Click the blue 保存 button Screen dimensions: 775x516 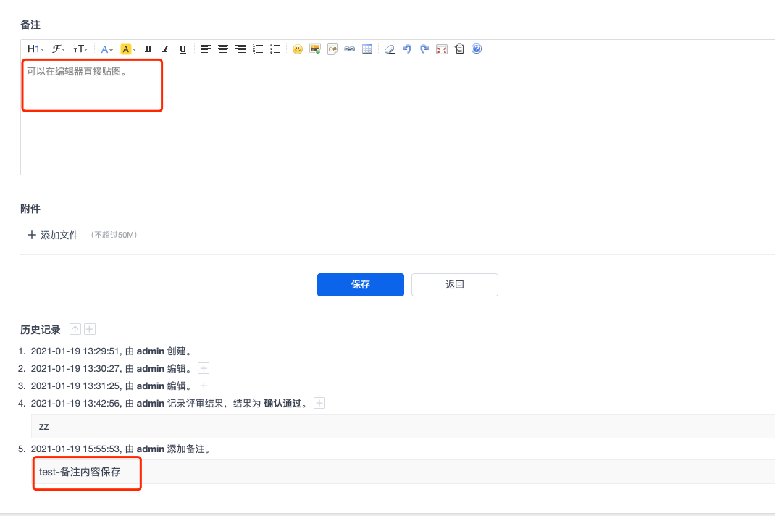[x=361, y=285]
